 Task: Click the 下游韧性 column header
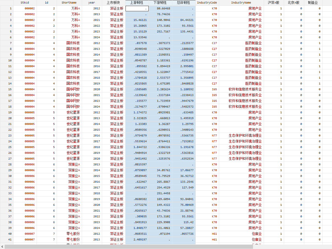160,3
